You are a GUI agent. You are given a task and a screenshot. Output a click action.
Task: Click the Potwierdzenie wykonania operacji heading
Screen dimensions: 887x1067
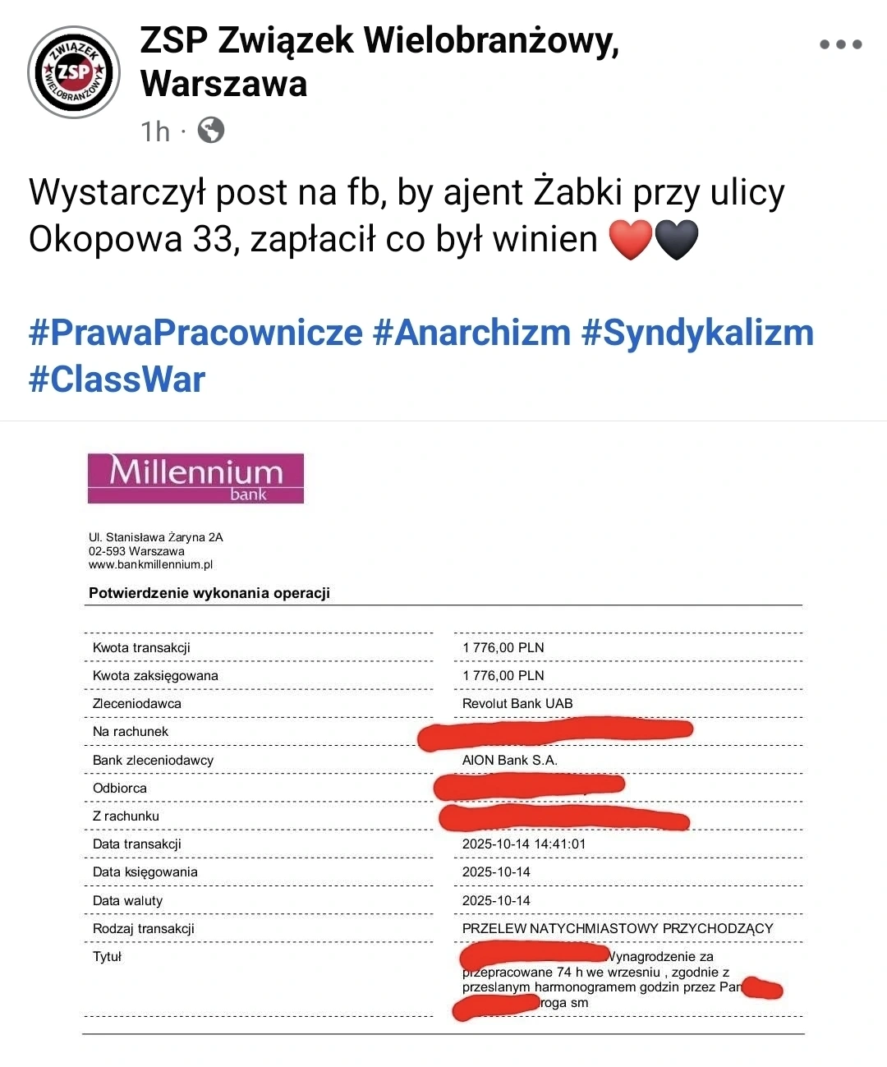[209, 593]
